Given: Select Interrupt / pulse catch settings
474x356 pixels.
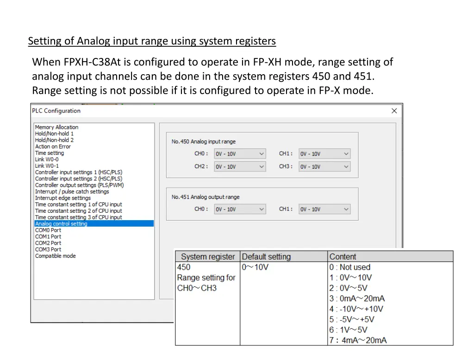Looking at the screenshot, I should 72,191.
